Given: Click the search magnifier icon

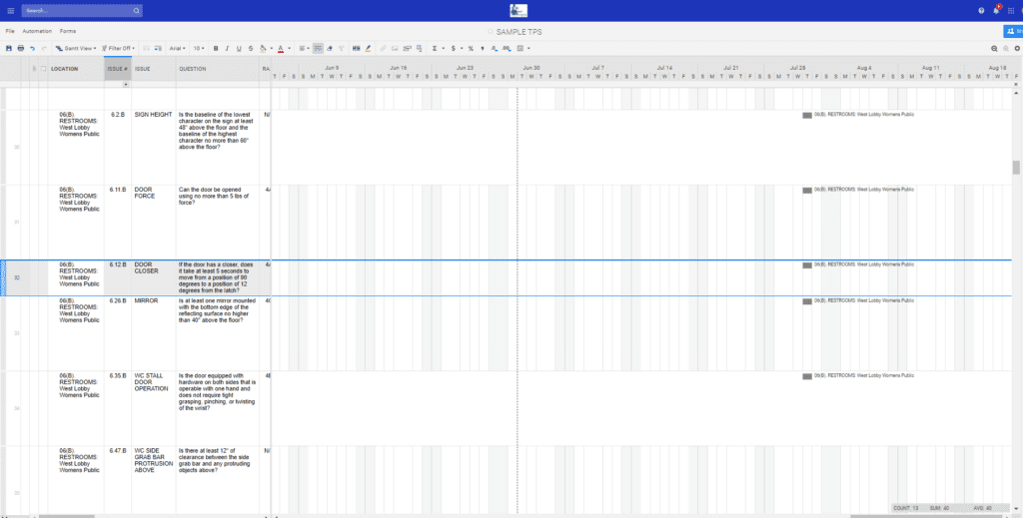Looking at the screenshot, I should coord(136,10).
